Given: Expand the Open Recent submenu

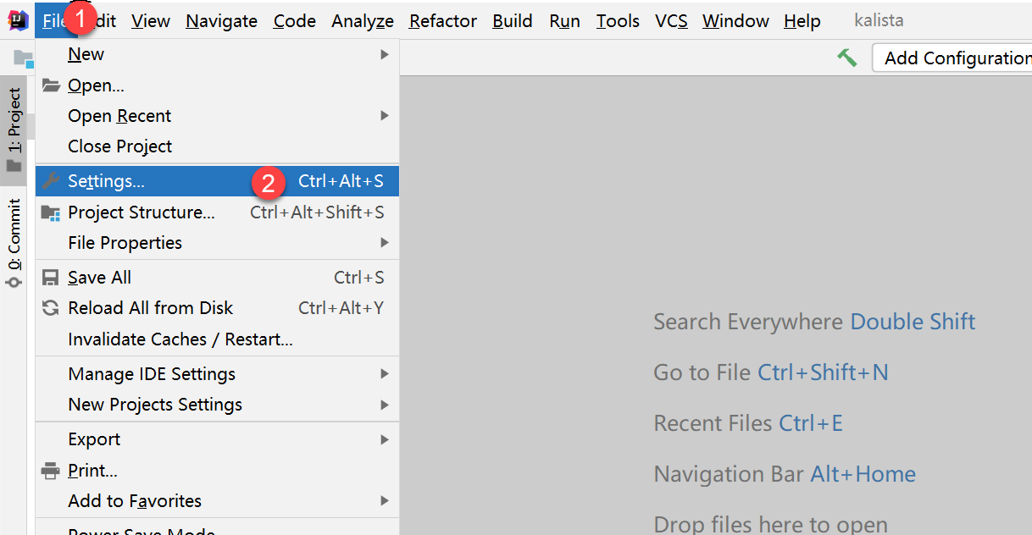Looking at the screenshot, I should coord(384,116).
